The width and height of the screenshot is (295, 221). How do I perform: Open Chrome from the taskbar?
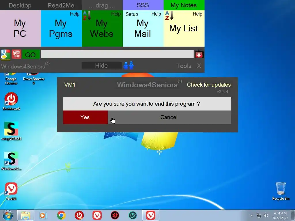click(61, 215)
